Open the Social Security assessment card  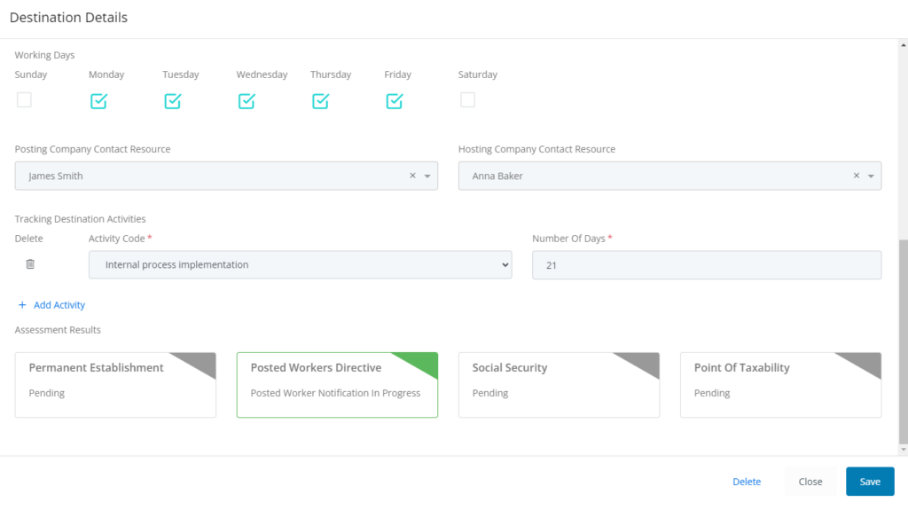point(559,385)
